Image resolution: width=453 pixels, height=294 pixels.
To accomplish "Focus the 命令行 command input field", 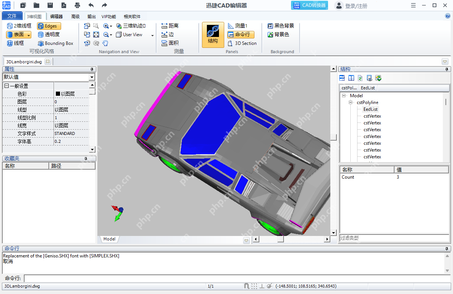I will [x=237, y=279].
